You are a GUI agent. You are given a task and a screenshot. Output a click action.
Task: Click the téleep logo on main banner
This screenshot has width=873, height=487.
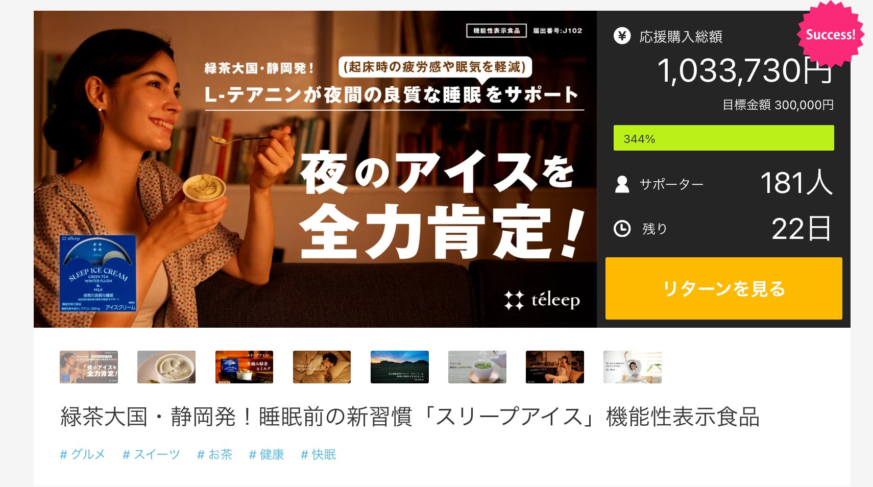pos(542,300)
